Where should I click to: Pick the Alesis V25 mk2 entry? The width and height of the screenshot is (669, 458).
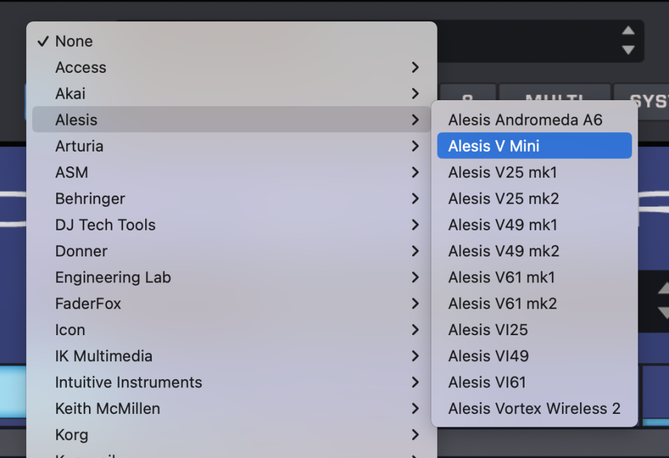coord(503,199)
